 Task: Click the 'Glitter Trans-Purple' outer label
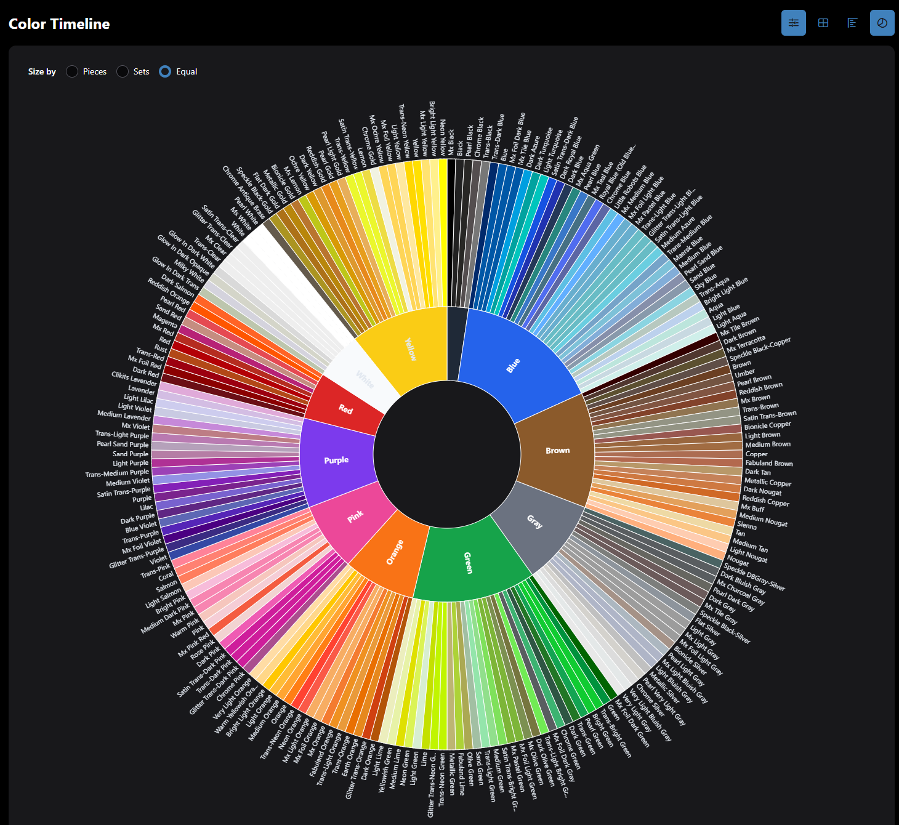pos(137,558)
